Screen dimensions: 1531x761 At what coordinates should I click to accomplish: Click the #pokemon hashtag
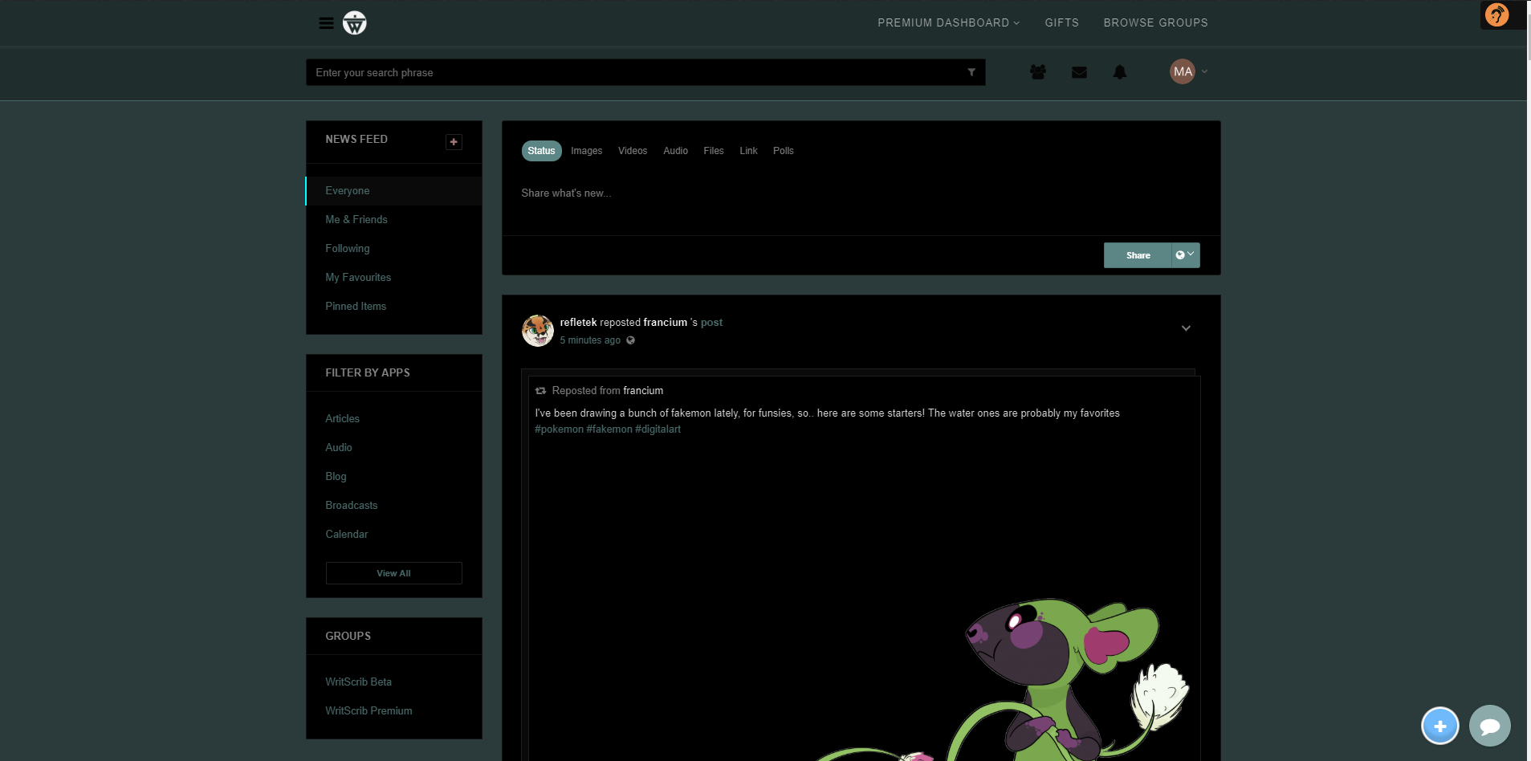click(559, 429)
